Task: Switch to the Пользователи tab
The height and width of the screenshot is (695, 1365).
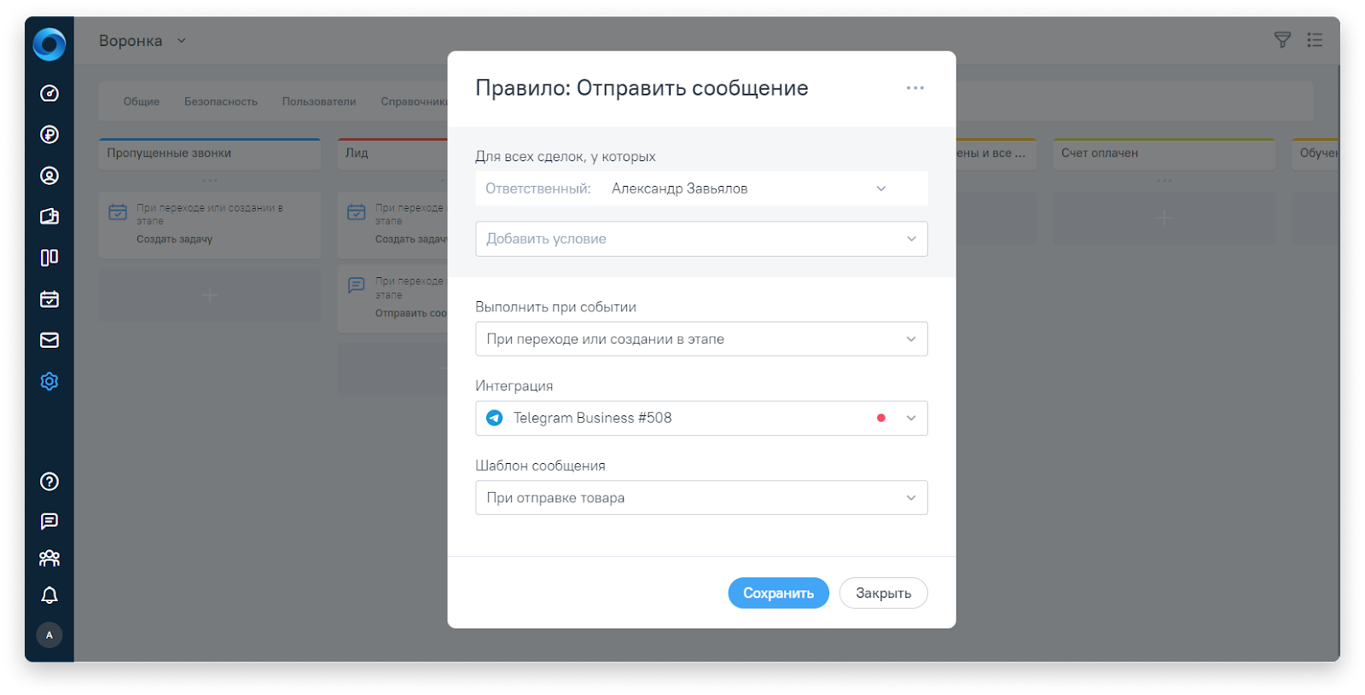Action: pyautogui.click(x=319, y=101)
